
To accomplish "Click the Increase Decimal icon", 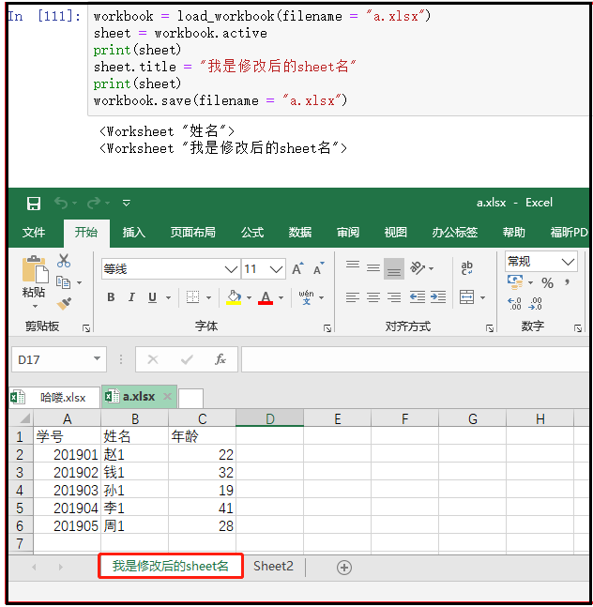I will tap(515, 304).
